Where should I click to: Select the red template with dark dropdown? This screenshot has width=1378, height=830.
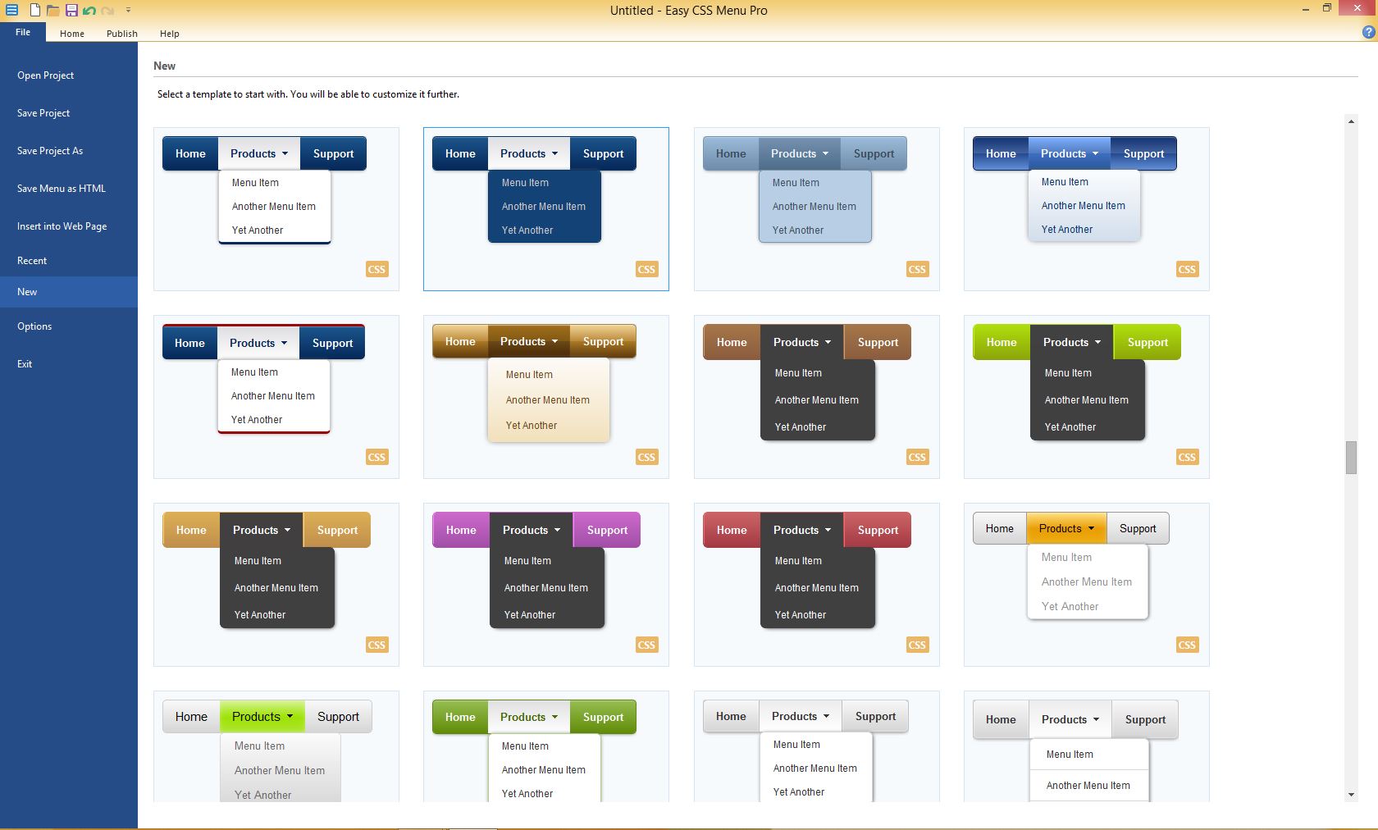pyautogui.click(x=817, y=585)
